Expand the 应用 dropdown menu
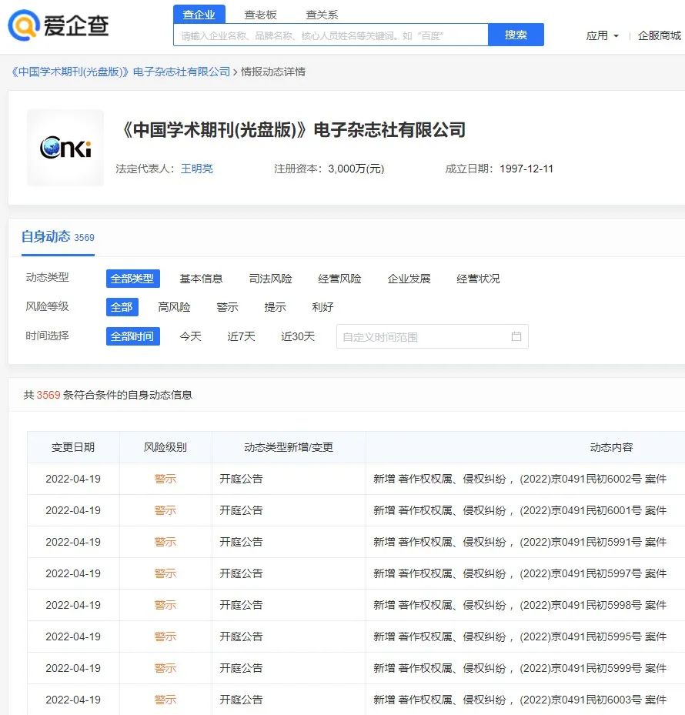 pyautogui.click(x=602, y=35)
